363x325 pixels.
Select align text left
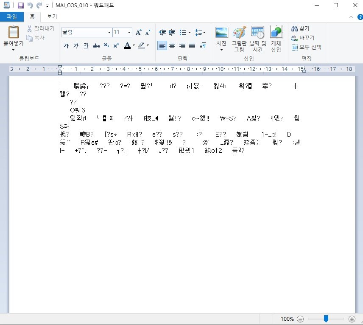(x=162, y=45)
